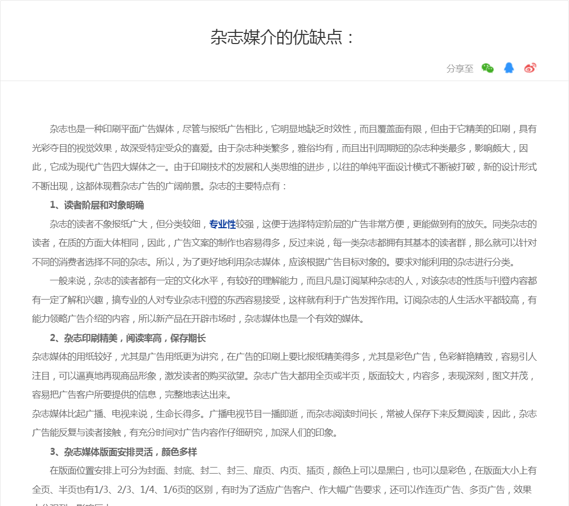Image resolution: width=569 pixels, height=506 pixels.
Task: Click the line starting 杂志媒体比起广播、电视来说
Action: tap(284, 414)
